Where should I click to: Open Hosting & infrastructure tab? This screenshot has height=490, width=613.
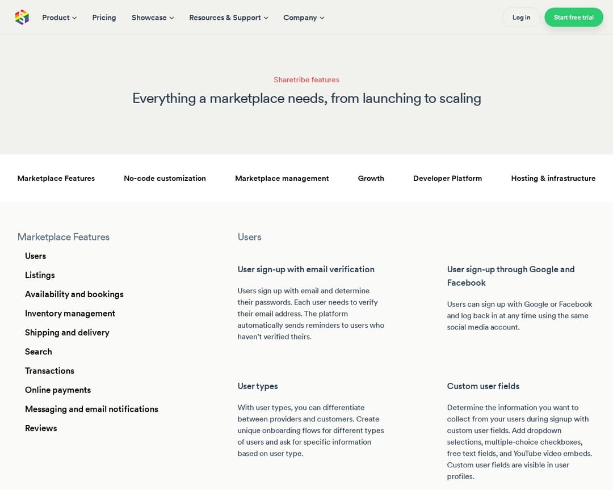[553, 178]
